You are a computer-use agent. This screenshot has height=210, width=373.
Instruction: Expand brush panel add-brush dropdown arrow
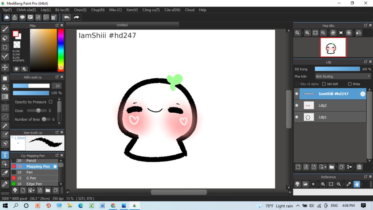click(34, 190)
